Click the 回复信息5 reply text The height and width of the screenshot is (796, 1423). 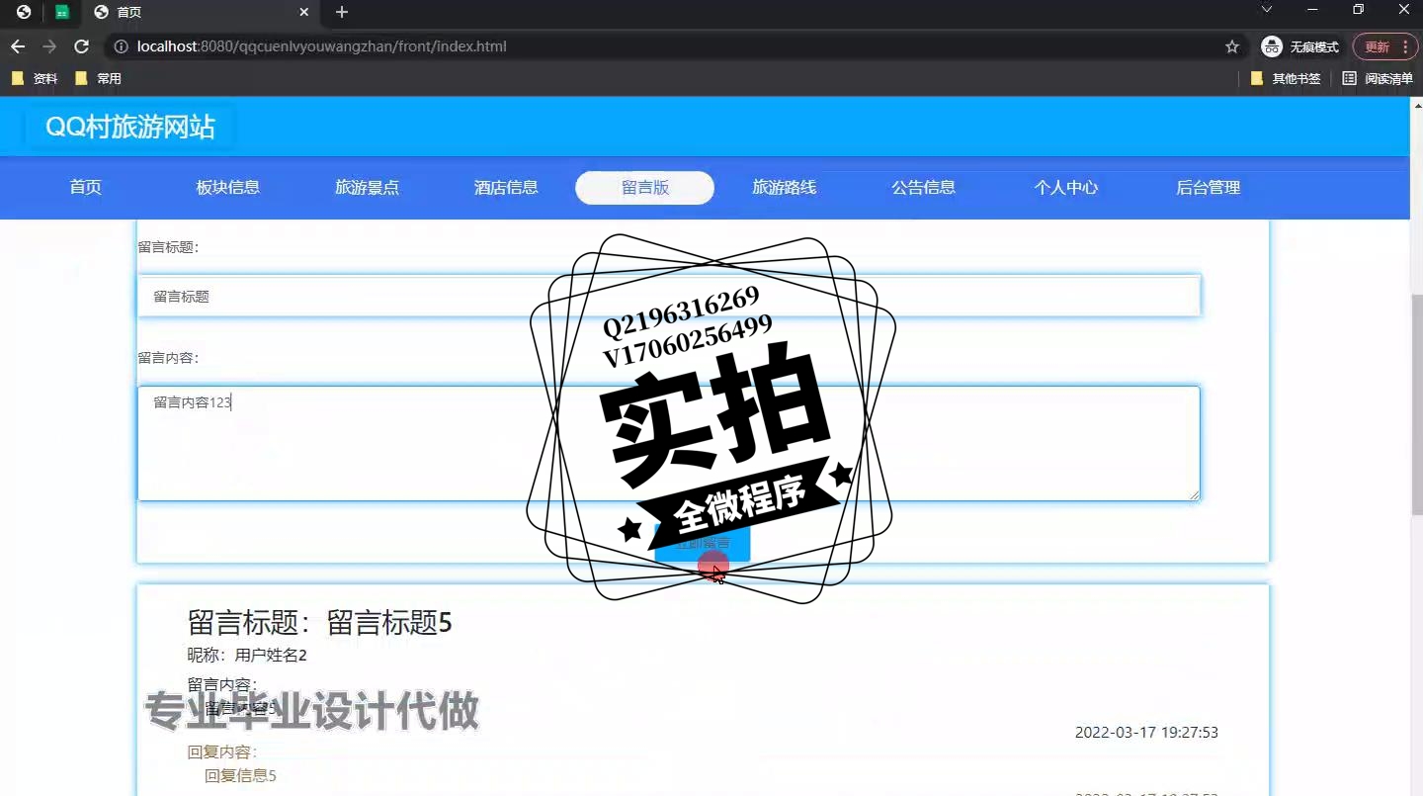tap(240, 776)
